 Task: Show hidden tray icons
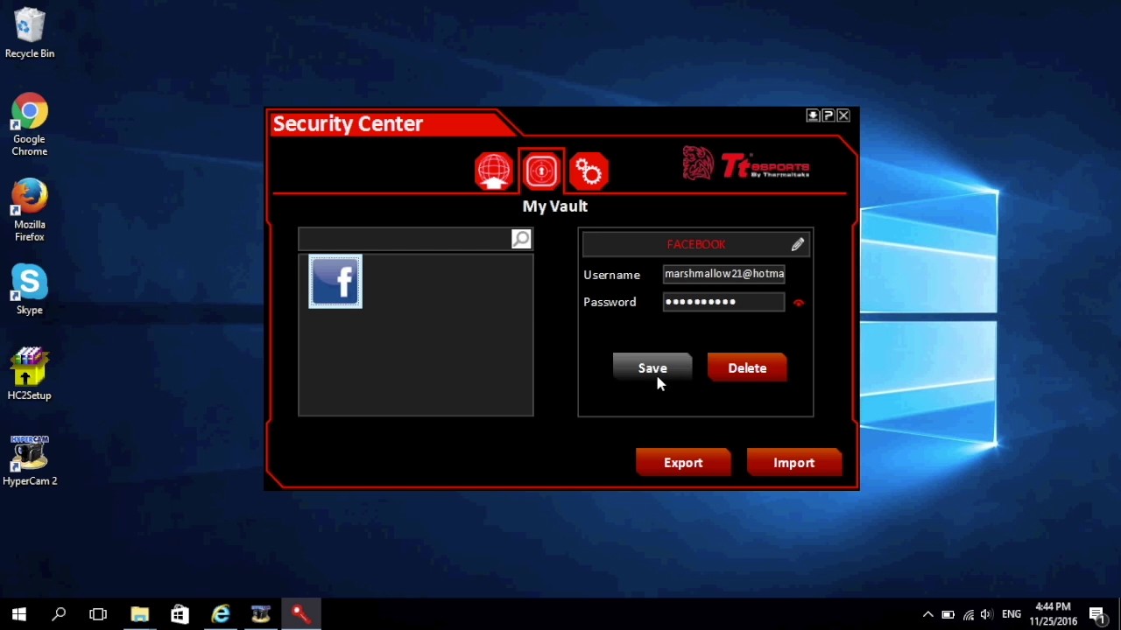(x=928, y=615)
